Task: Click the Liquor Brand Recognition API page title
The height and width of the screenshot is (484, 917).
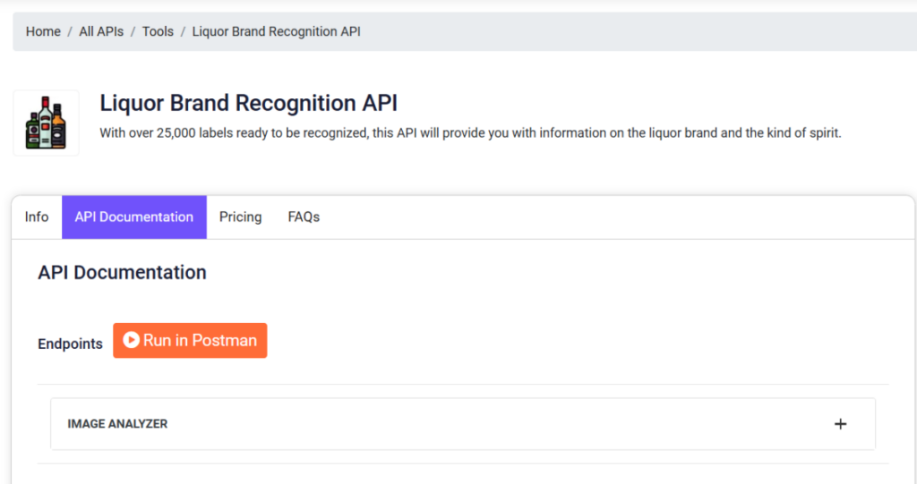Action: click(x=249, y=103)
